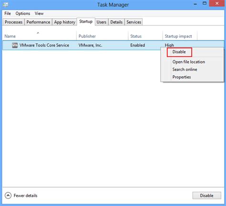Image resolution: width=226 pixels, height=206 pixels.
Task: Sort by the Name column header
Action: click(x=39, y=36)
